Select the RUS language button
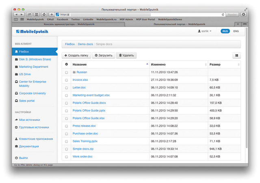260x183 pixels. pos(225,31)
